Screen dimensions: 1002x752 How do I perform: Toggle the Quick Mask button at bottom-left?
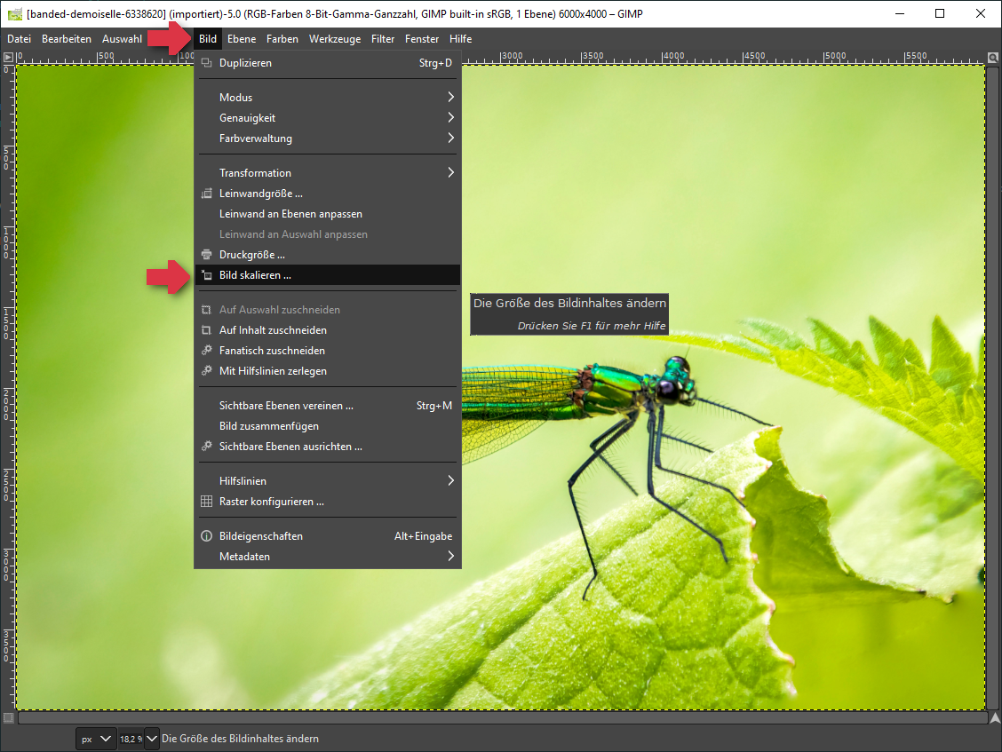point(8,716)
